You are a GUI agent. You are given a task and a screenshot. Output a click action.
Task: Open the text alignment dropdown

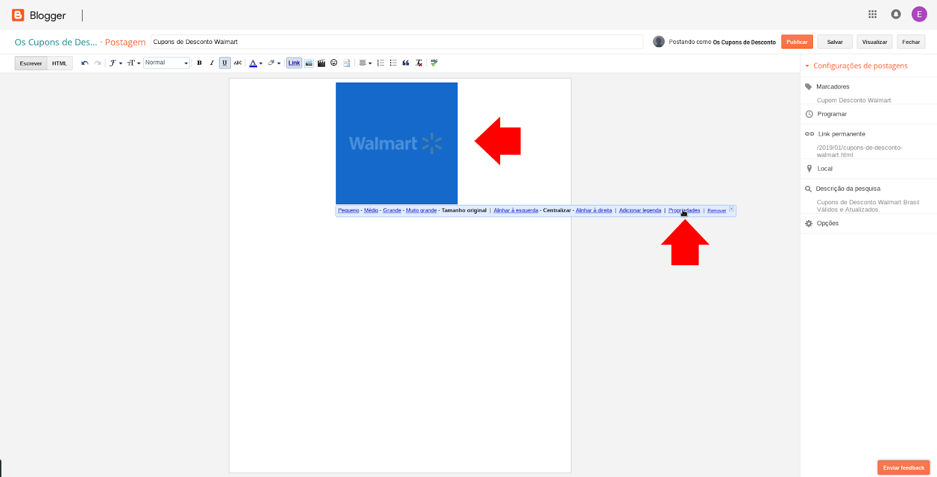tap(365, 63)
